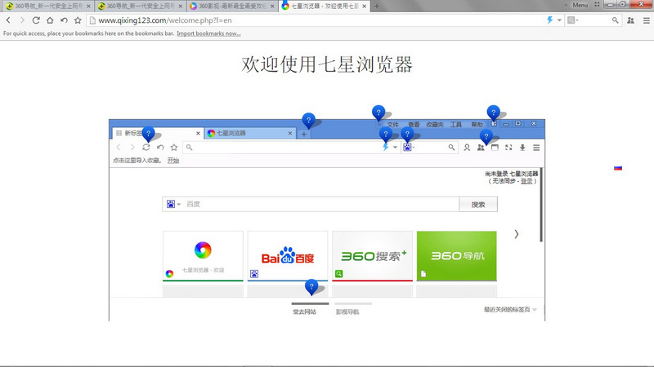Click the question marker near the illustrated window controls

click(494, 112)
